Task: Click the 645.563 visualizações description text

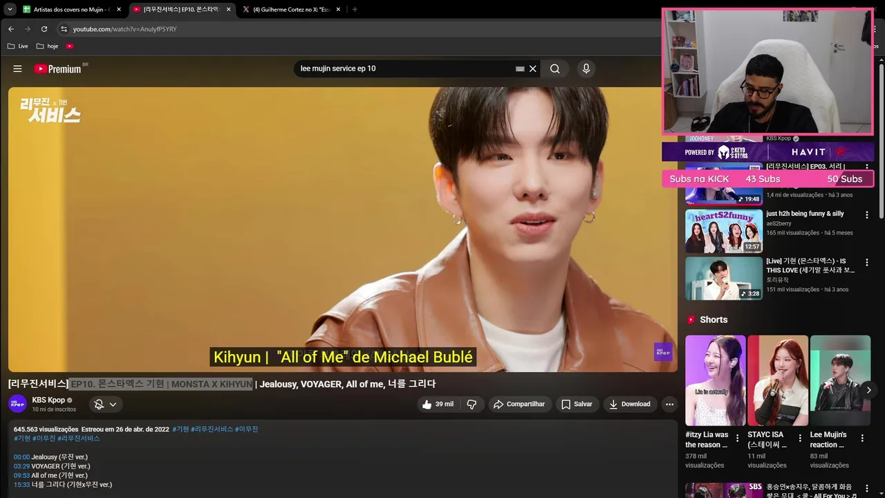Action: point(46,429)
